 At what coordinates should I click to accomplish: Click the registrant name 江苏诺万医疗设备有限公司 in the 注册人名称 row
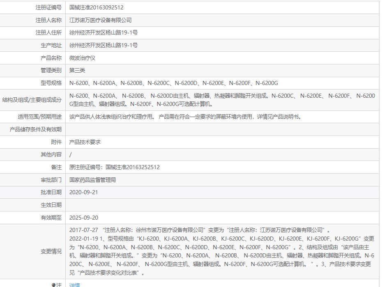(x=100, y=20)
